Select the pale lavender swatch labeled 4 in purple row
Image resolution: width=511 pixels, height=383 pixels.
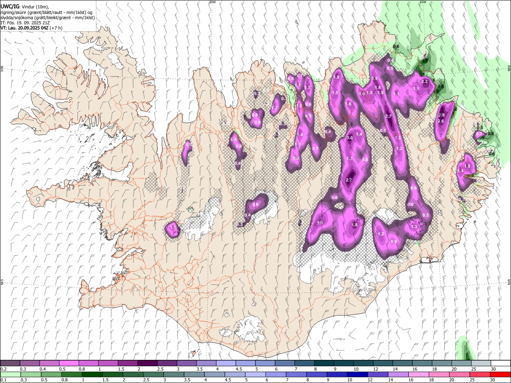[x=226, y=363]
